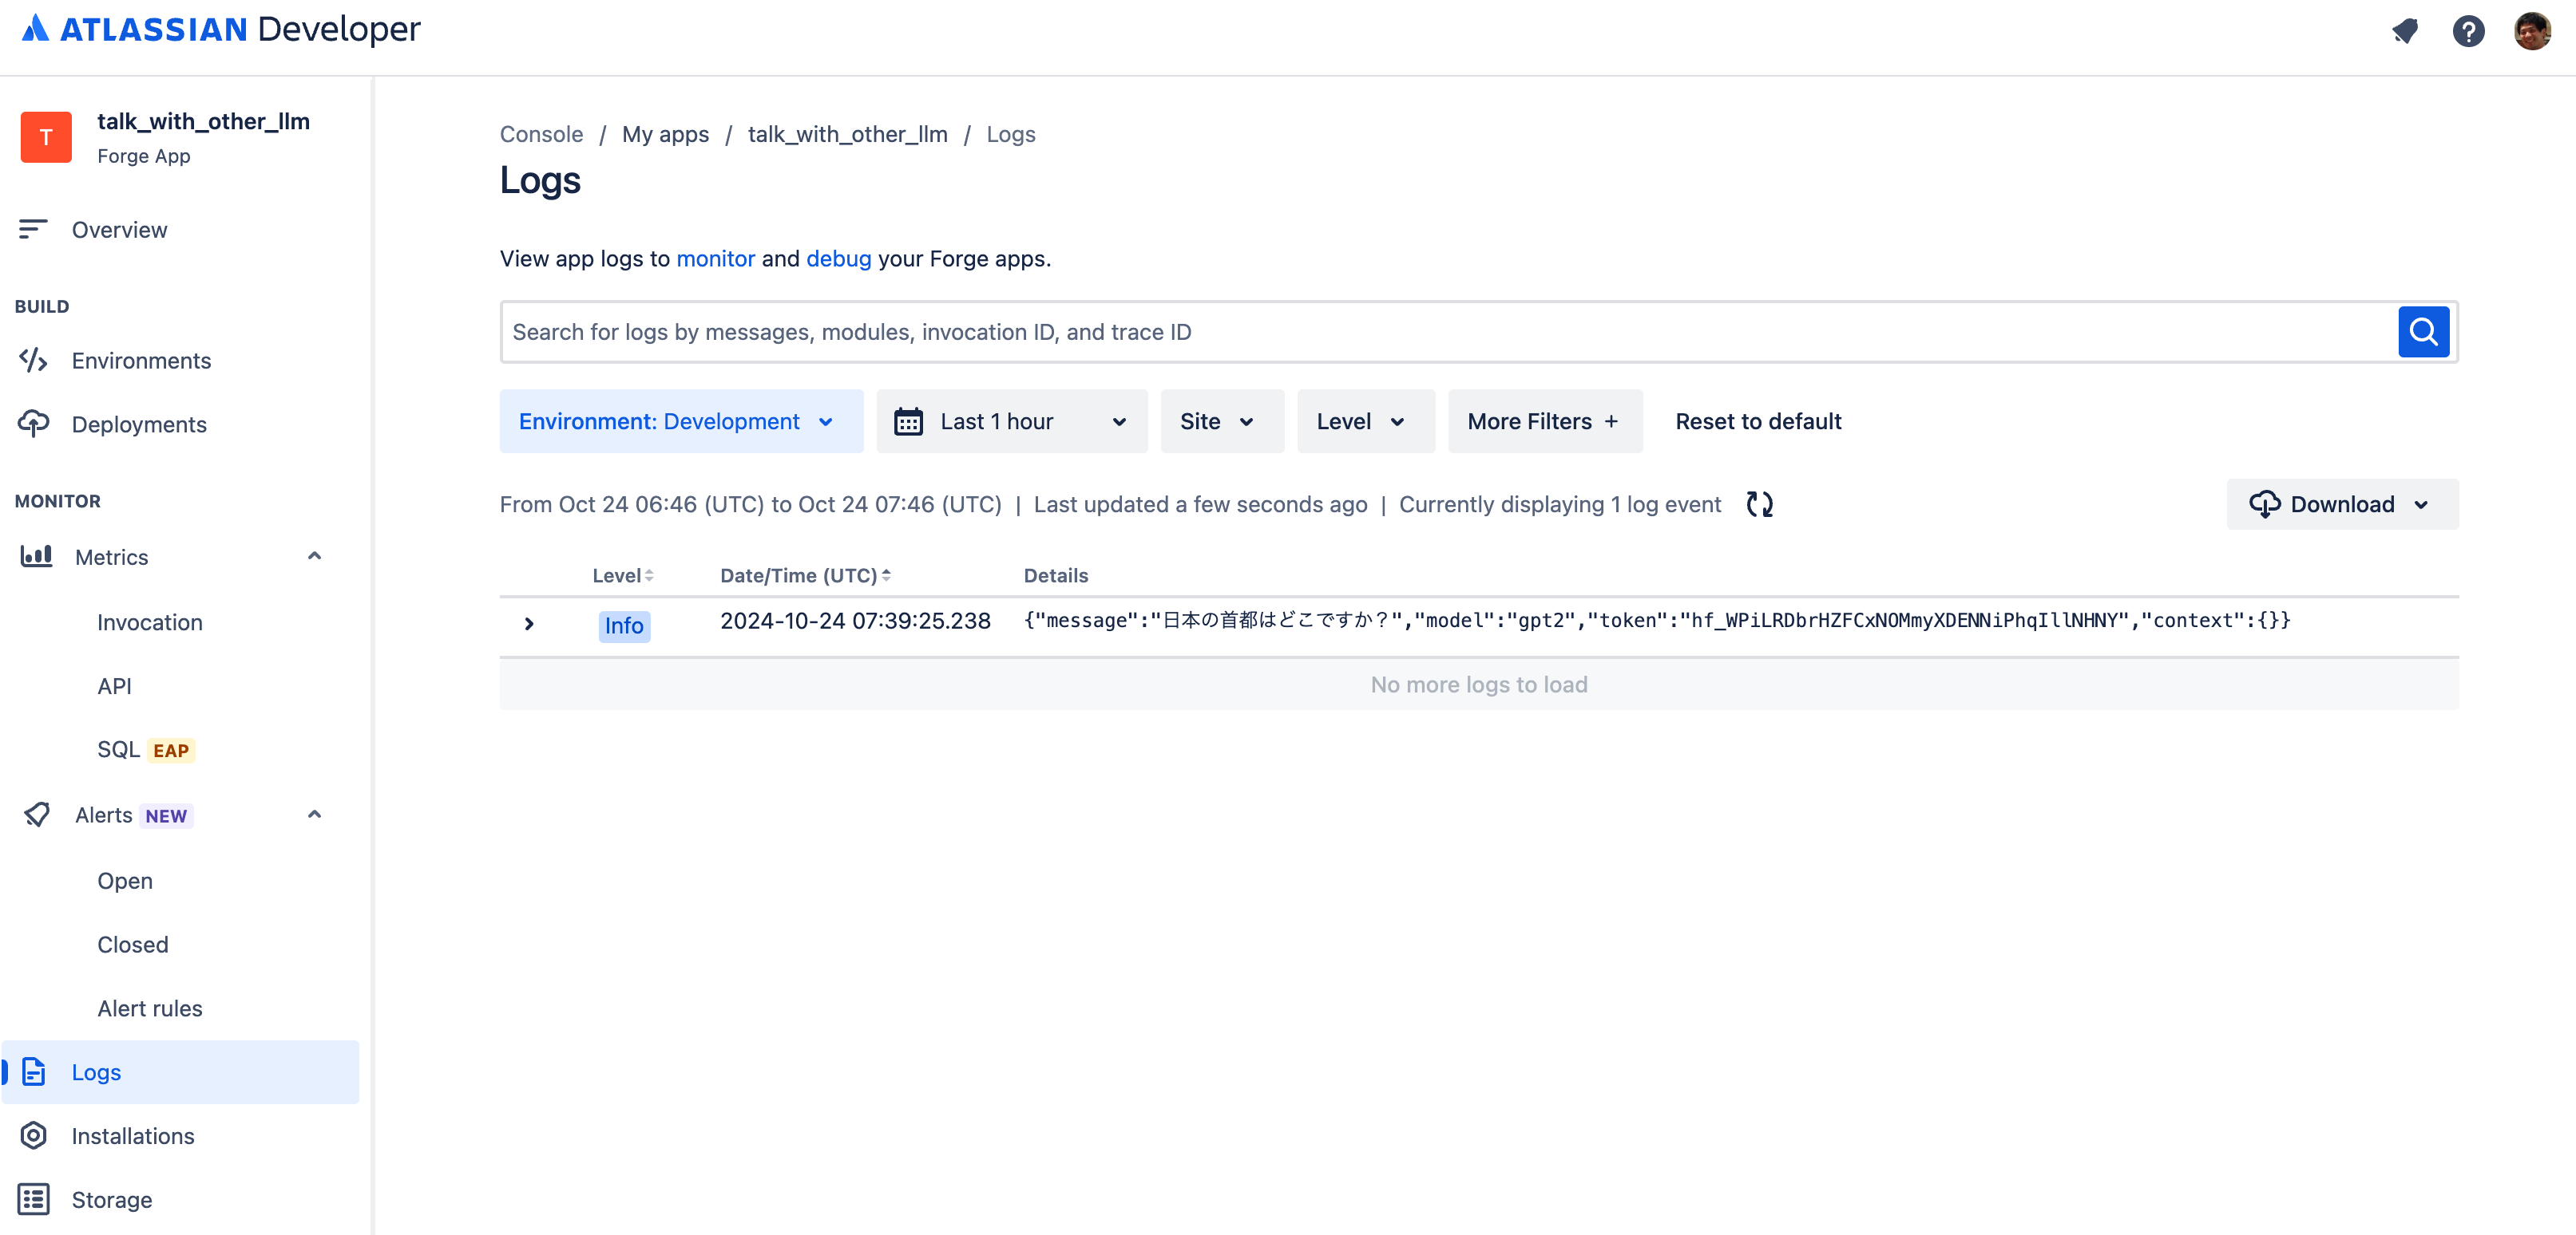Screen dimensions: 2576x1235
Task: Open the Alert rules page
Action: click(150, 1008)
